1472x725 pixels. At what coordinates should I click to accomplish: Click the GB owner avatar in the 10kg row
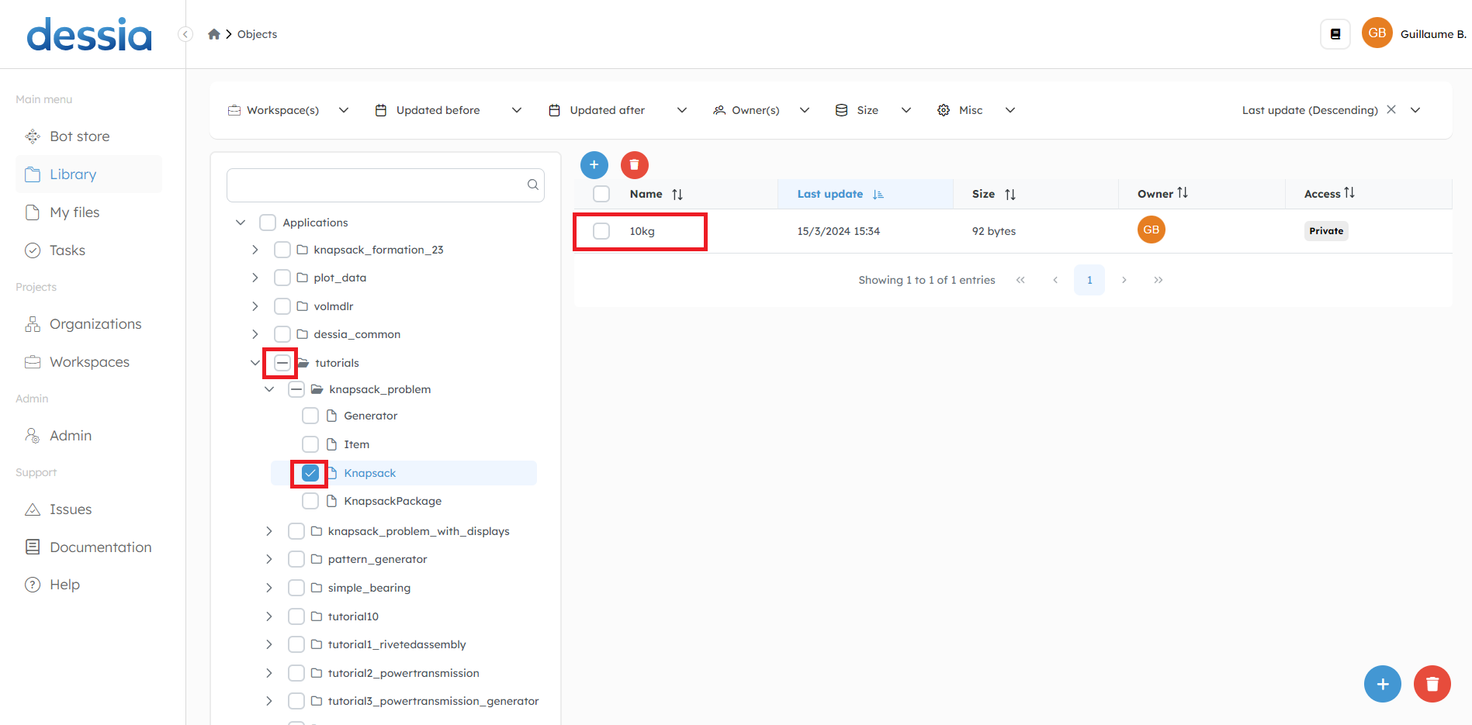(x=1152, y=230)
